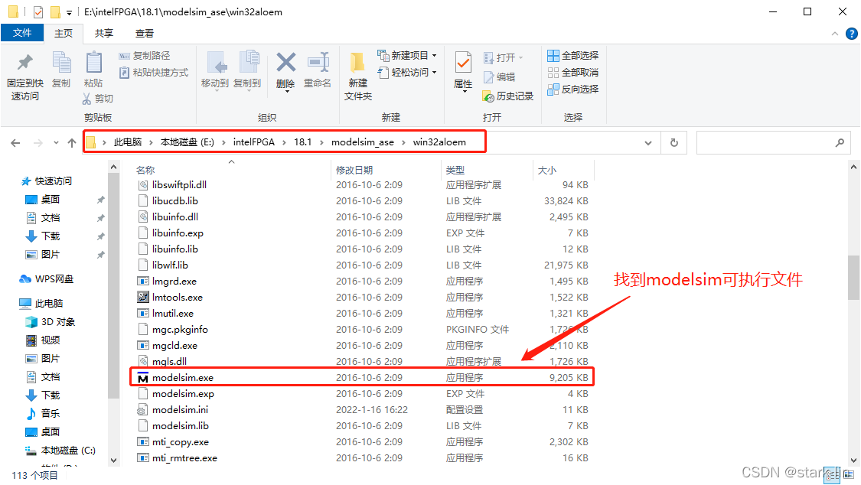The height and width of the screenshot is (485, 861).
Task: Open the 文件 (File) menu
Action: (23, 33)
